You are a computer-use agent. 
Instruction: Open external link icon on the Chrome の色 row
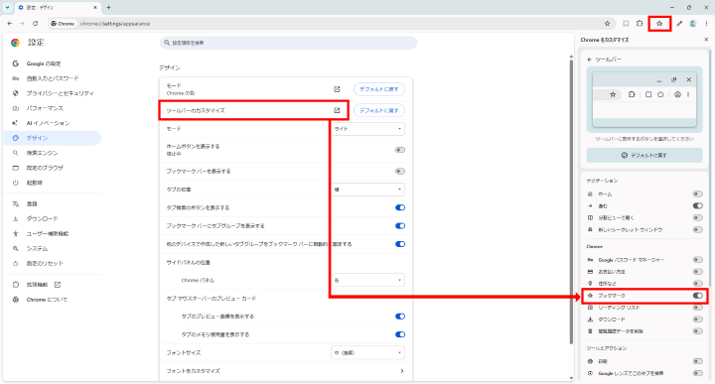[x=337, y=89]
